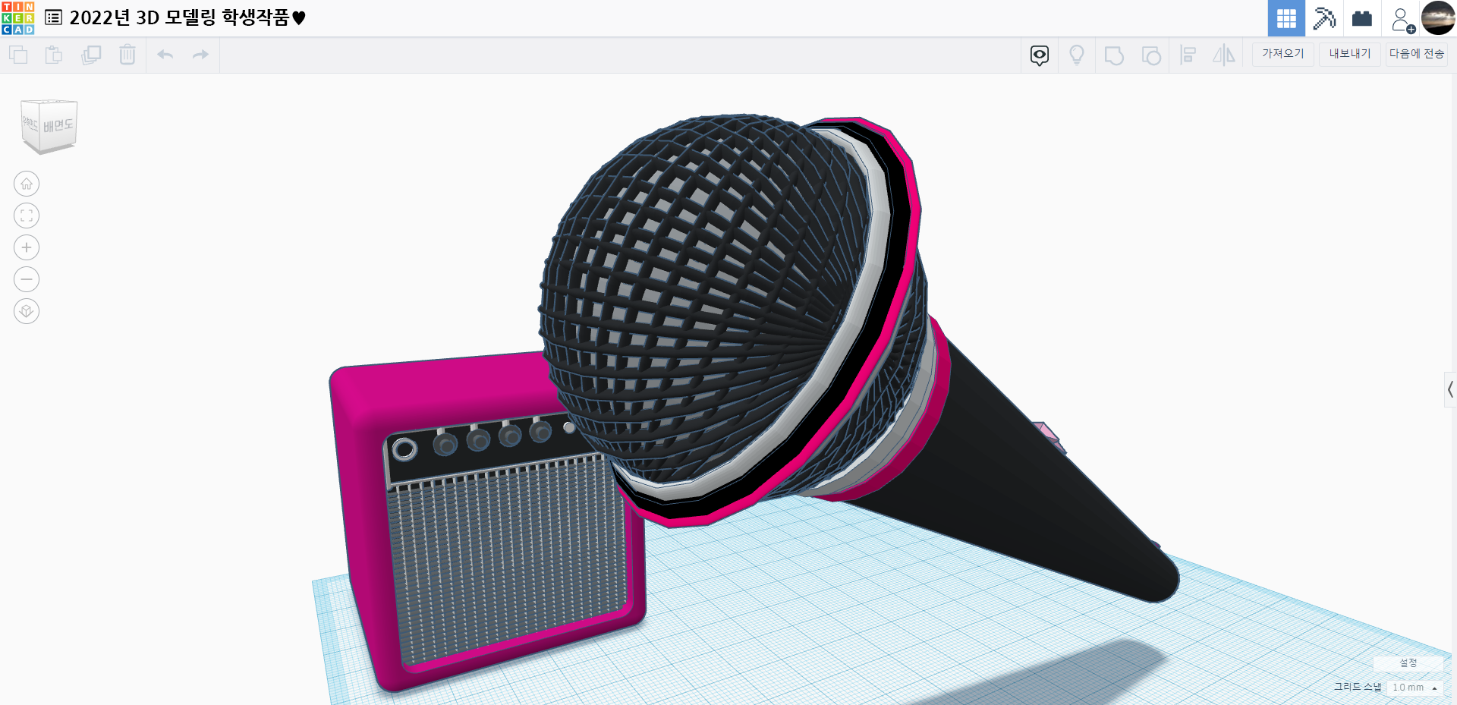The image size is (1457, 705).
Task: Click the Paste icon in toolbar
Action: click(54, 55)
